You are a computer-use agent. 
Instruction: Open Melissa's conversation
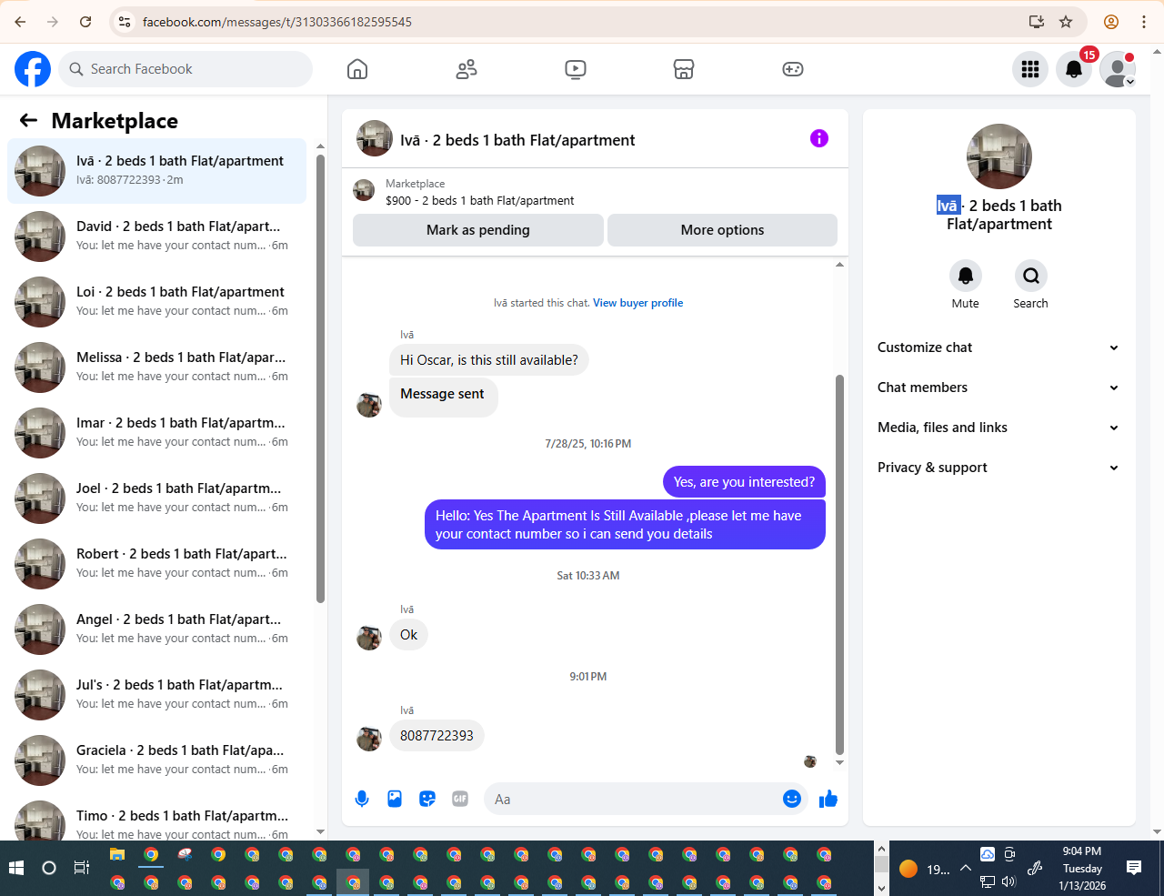click(x=156, y=367)
